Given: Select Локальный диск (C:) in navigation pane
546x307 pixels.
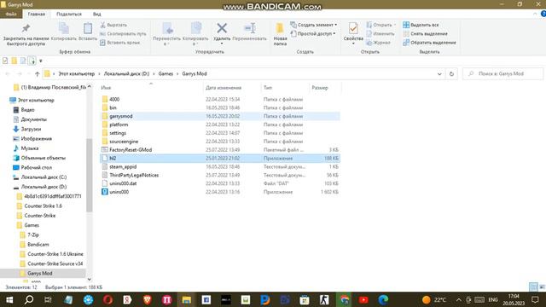Looking at the screenshot, I should click(44, 177).
